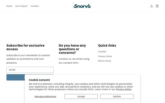
Task: Open Contact under Quick links
Action: tap(102, 51)
